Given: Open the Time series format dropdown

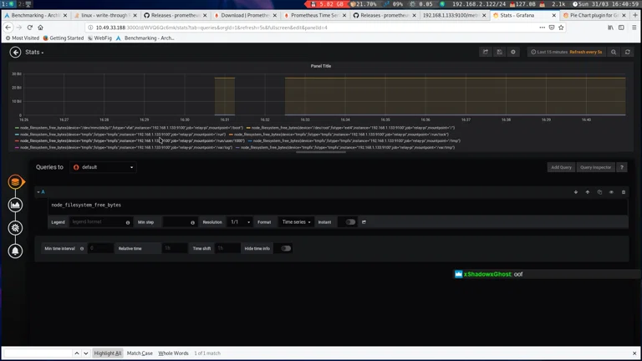Looking at the screenshot, I should pos(296,222).
